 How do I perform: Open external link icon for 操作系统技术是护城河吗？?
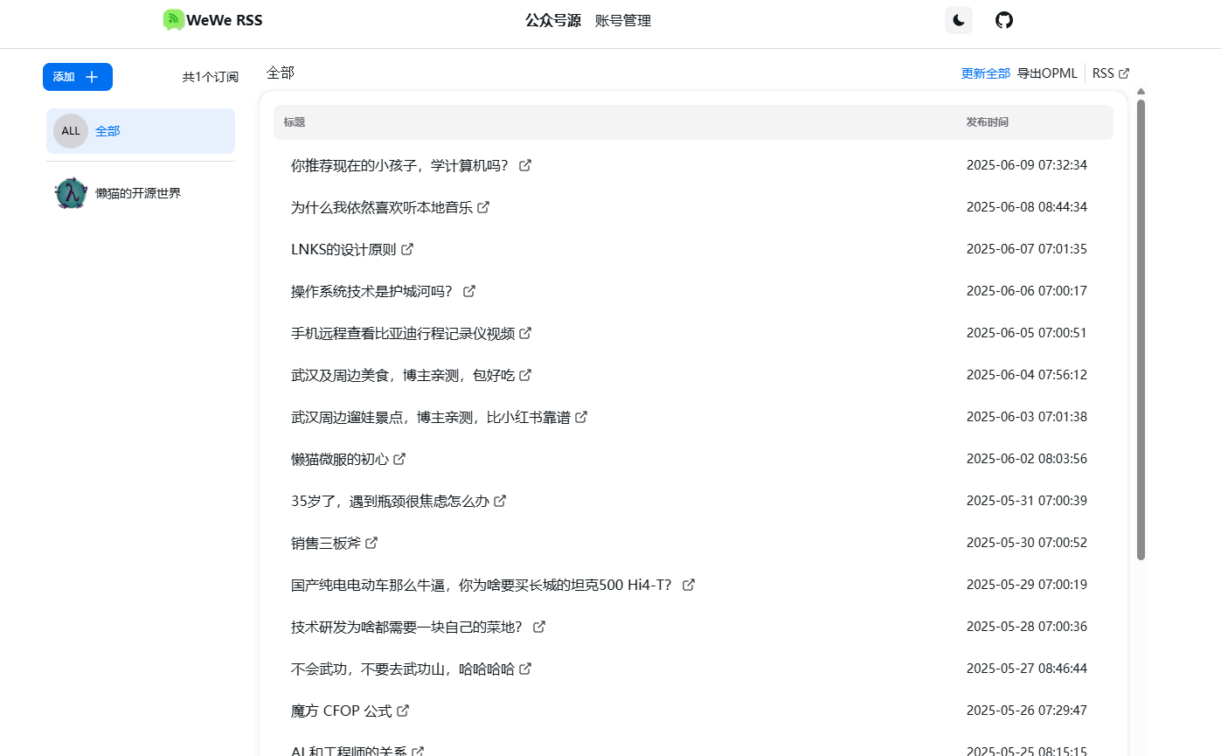pyautogui.click(x=469, y=291)
